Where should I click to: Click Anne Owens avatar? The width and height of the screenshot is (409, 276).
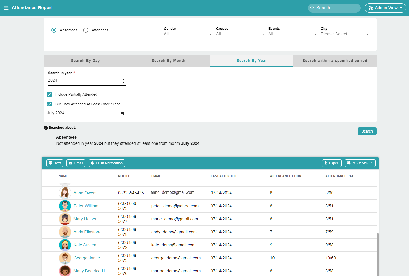click(x=65, y=193)
